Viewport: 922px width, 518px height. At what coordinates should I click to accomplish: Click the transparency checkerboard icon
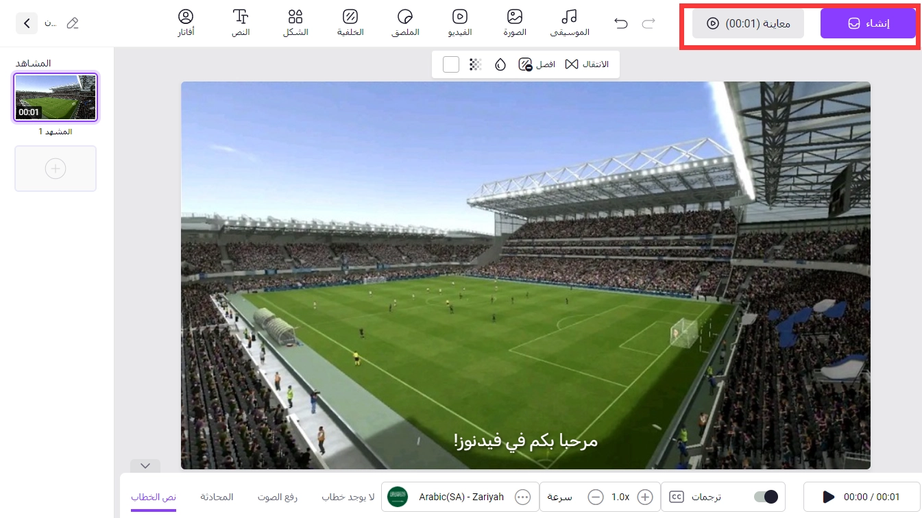click(475, 64)
